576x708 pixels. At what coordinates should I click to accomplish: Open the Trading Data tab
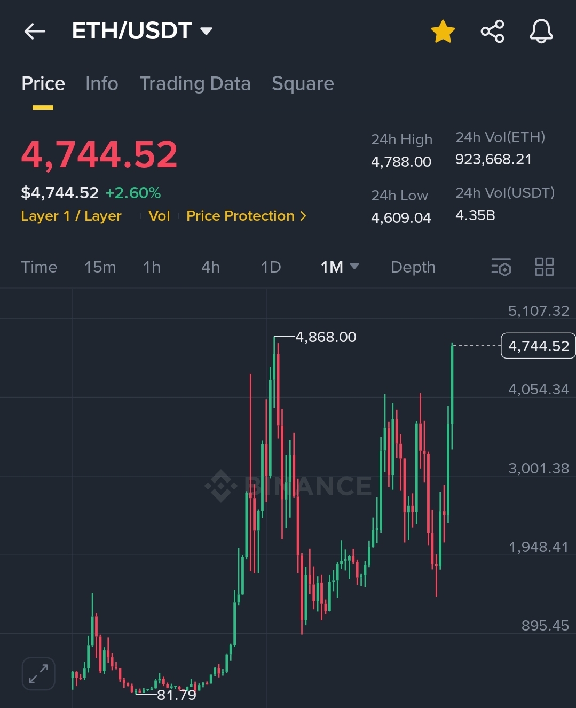195,83
